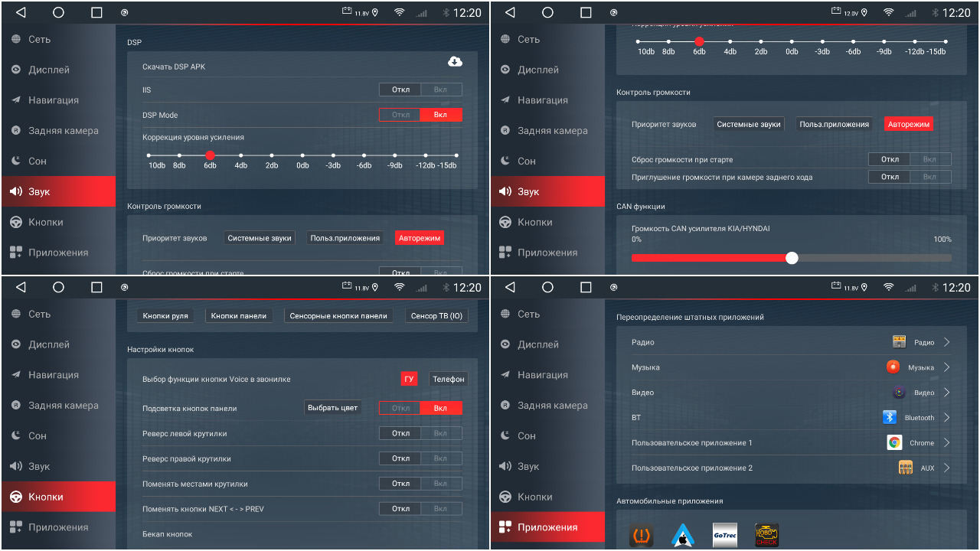Click the Chrome icon for custom app 1
Image resolution: width=980 pixels, height=551 pixels.
pos(894,442)
